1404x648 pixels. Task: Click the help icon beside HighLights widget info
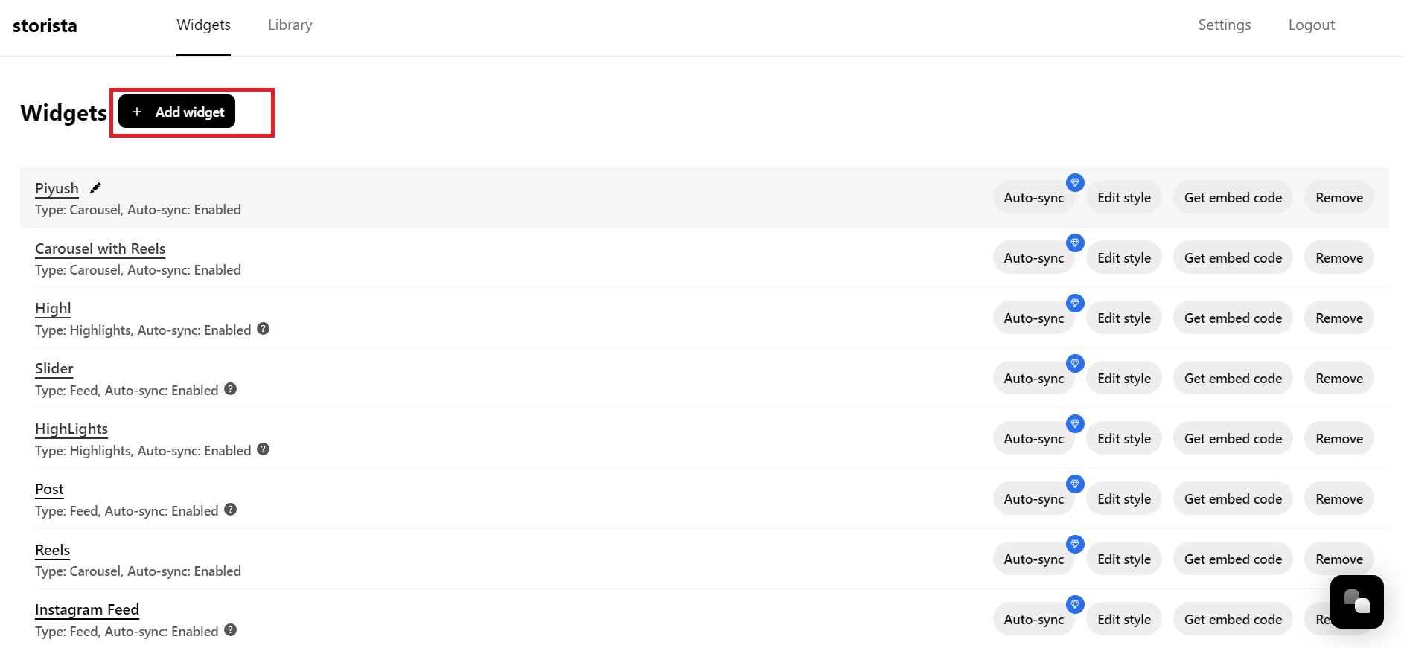click(x=264, y=449)
